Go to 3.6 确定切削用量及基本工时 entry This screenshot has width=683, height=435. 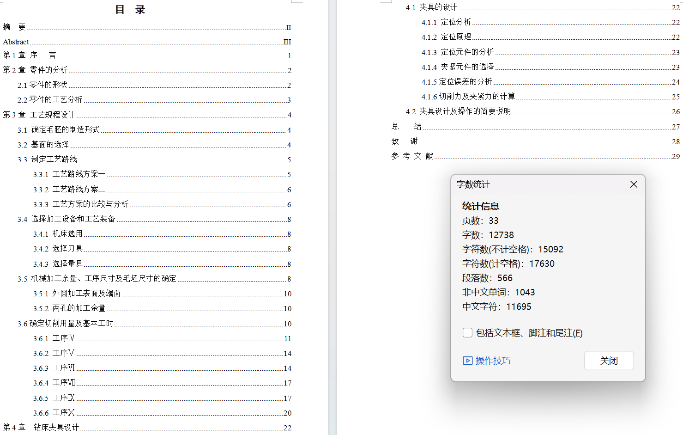tap(154, 324)
